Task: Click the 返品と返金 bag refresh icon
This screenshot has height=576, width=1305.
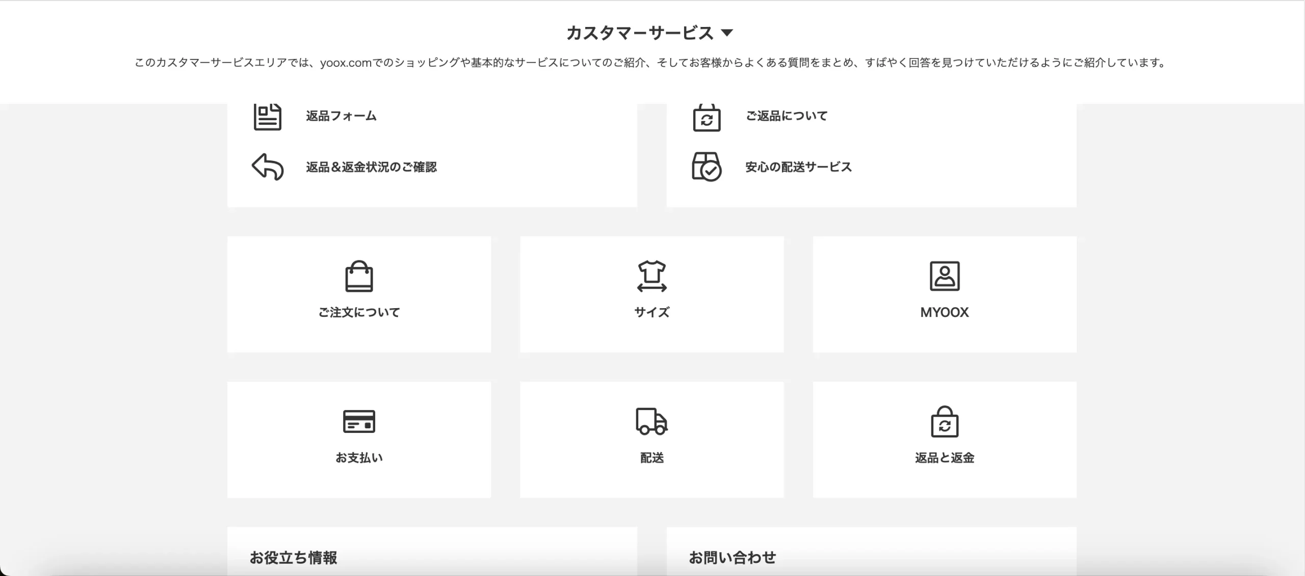Action: tap(945, 422)
